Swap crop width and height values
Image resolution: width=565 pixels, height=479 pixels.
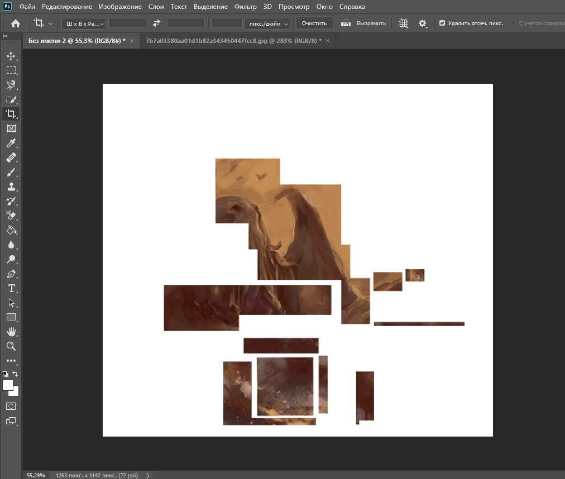156,23
